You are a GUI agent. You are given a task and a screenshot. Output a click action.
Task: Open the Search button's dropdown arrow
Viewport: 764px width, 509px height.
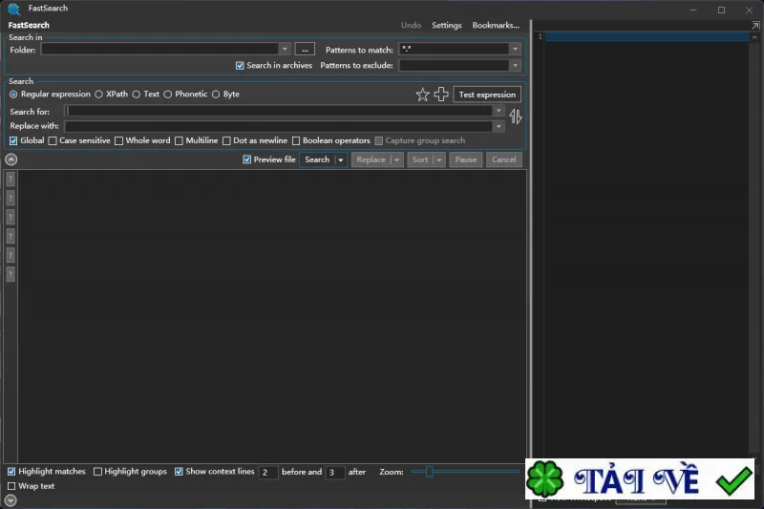(341, 159)
